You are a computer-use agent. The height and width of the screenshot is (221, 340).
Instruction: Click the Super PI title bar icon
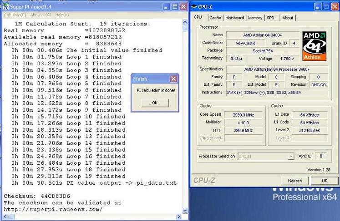(x=6, y=6)
